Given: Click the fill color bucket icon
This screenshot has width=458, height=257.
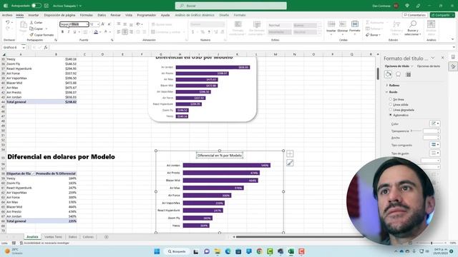Looking at the screenshot, I should tap(96, 31).
